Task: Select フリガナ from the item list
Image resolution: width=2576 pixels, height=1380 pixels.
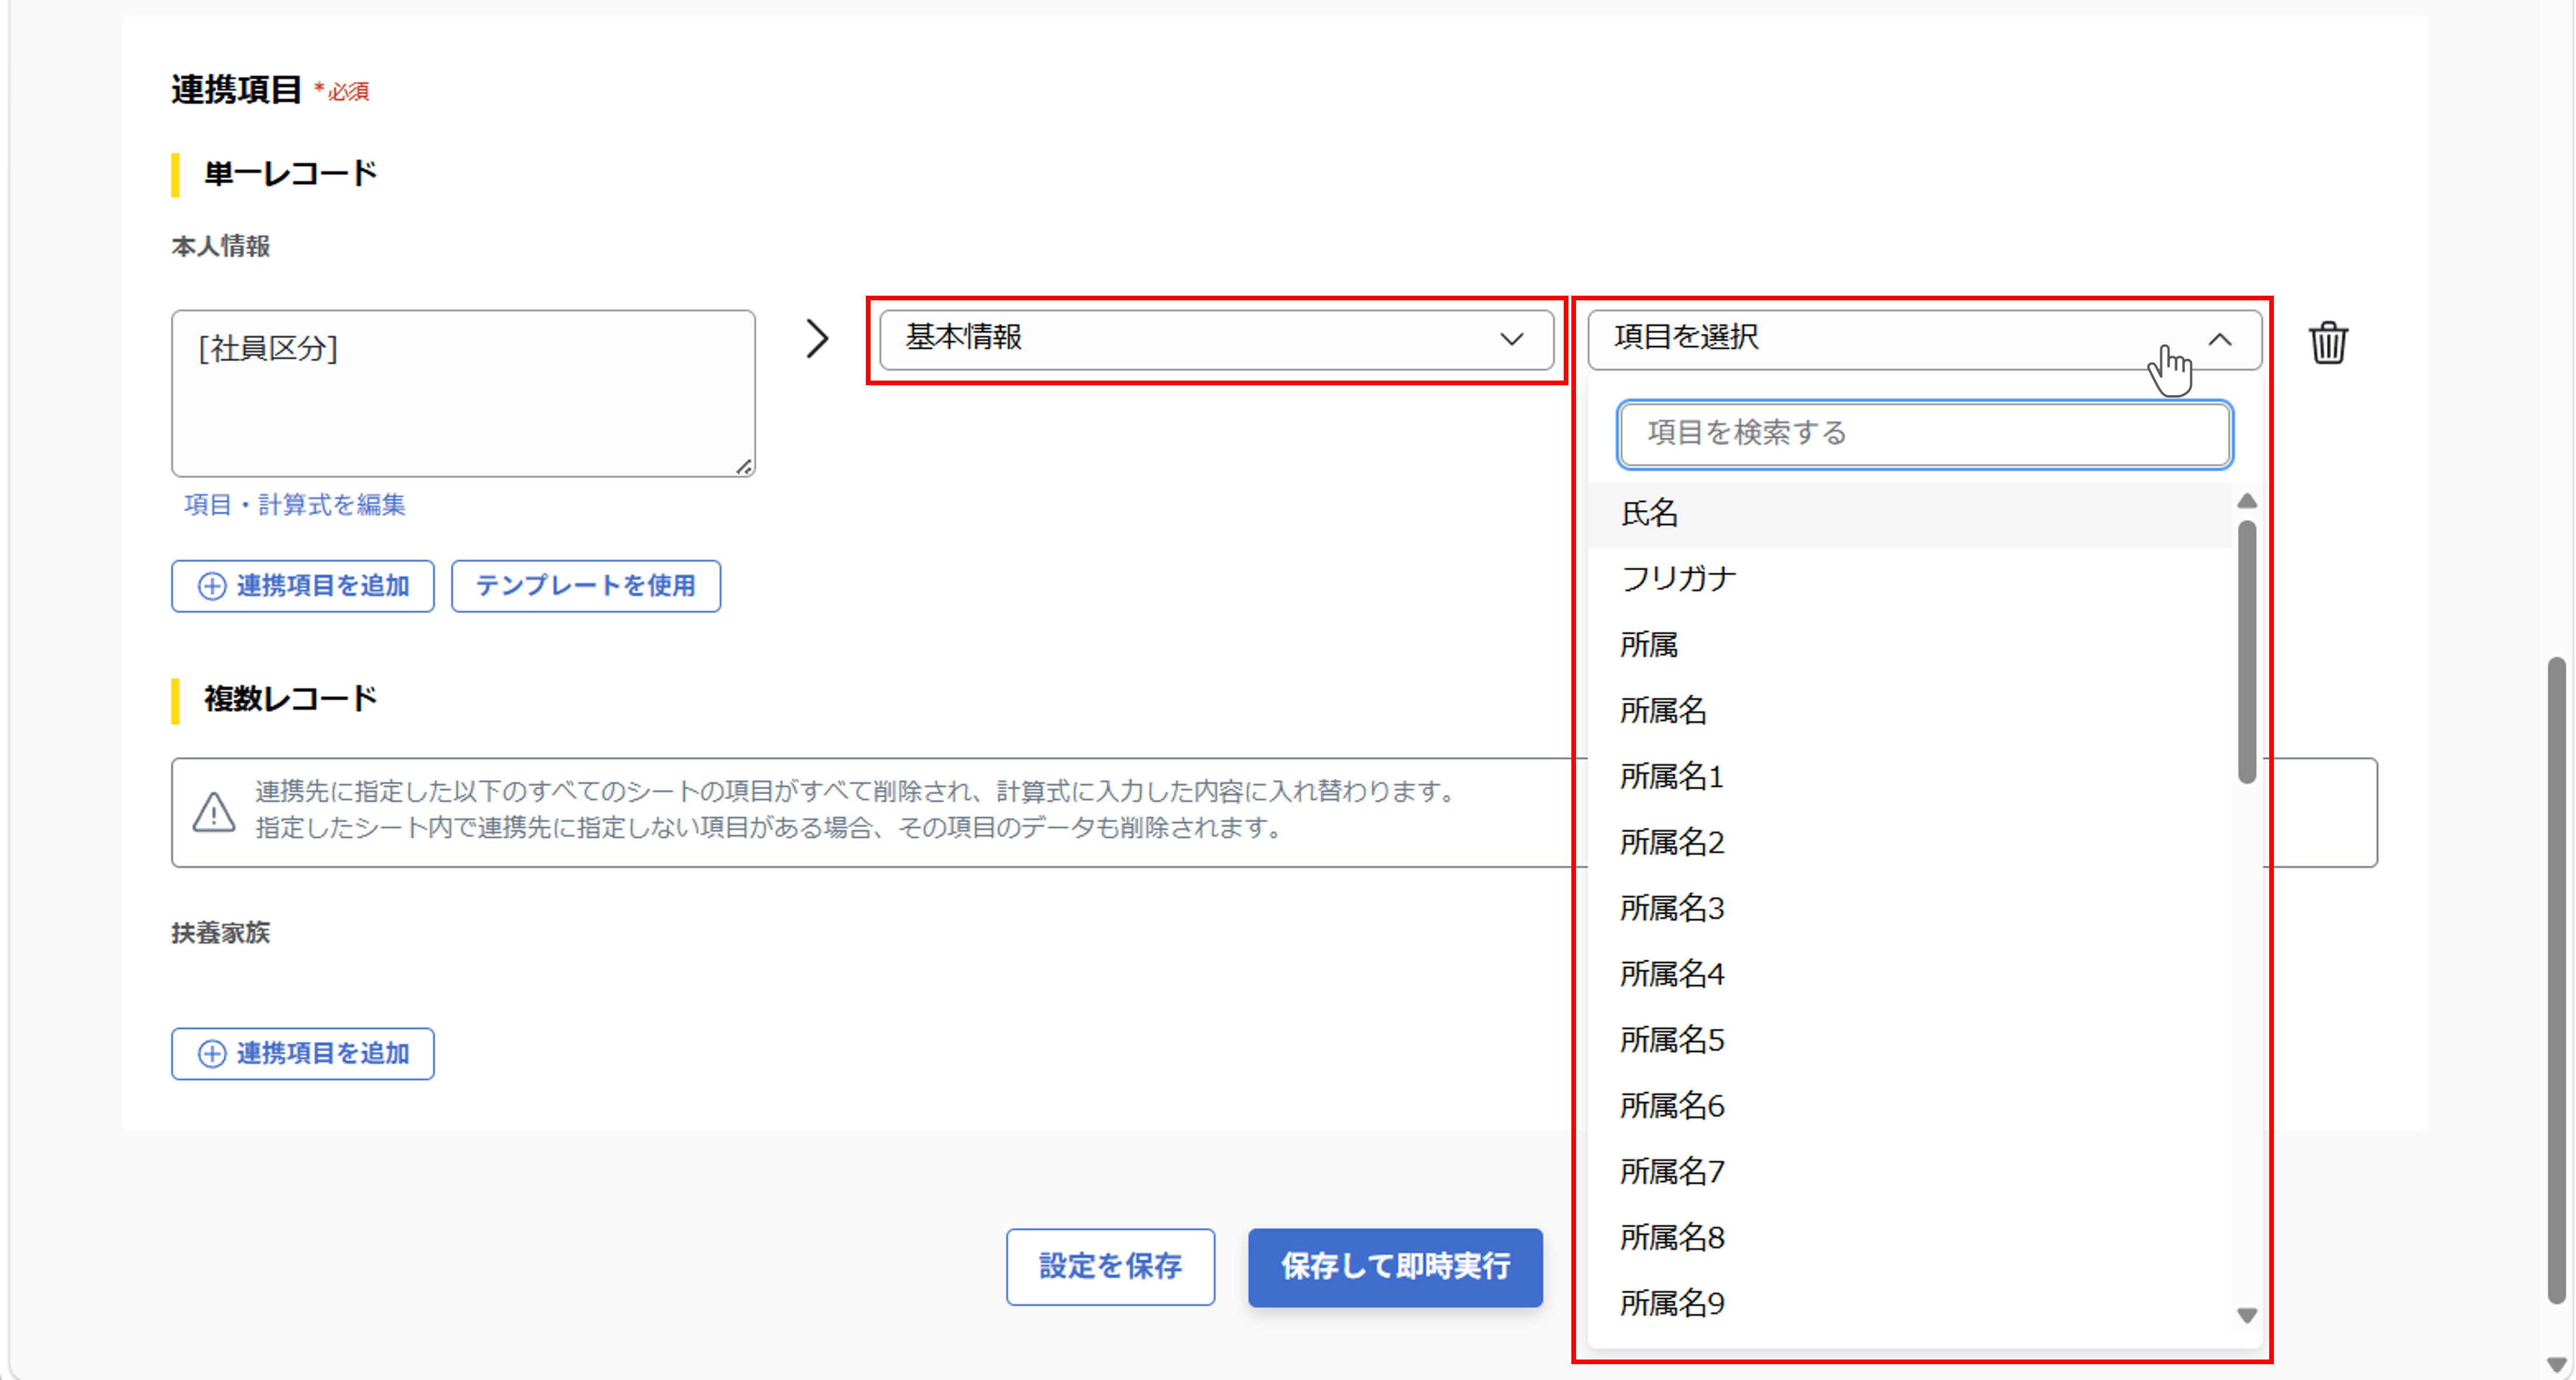Action: point(1910,579)
